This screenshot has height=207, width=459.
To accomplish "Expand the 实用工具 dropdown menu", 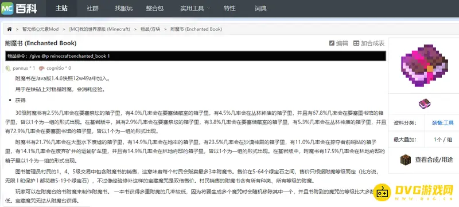I will [x=195, y=8].
